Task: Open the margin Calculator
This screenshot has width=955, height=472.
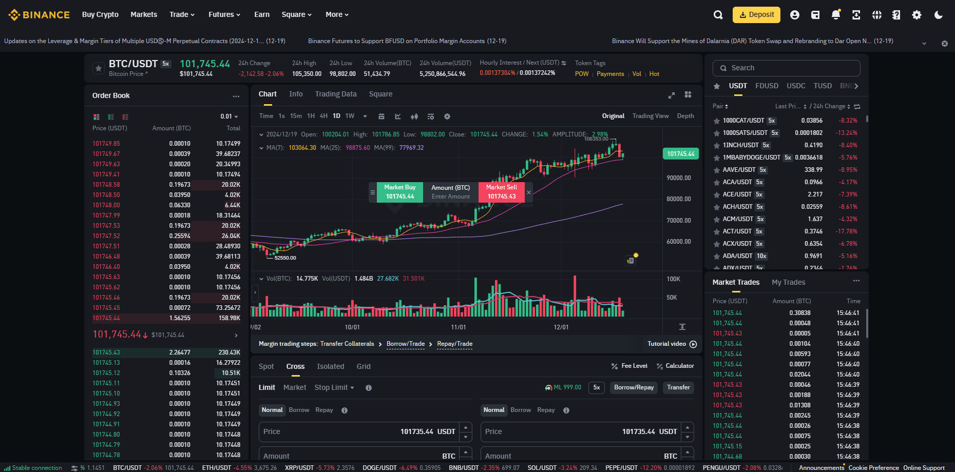Action: 675,366
